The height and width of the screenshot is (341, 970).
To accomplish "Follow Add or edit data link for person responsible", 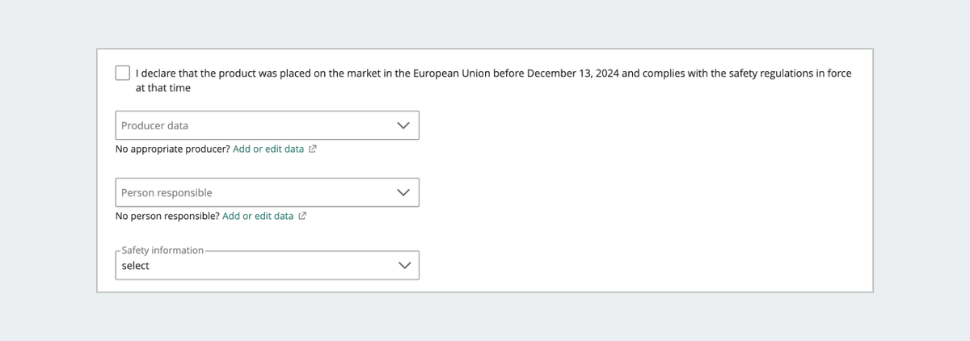I will click(x=258, y=217).
